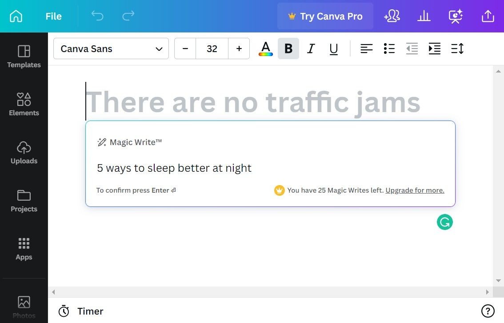Open the Photos panel
This screenshot has height=323, width=504.
tap(24, 307)
